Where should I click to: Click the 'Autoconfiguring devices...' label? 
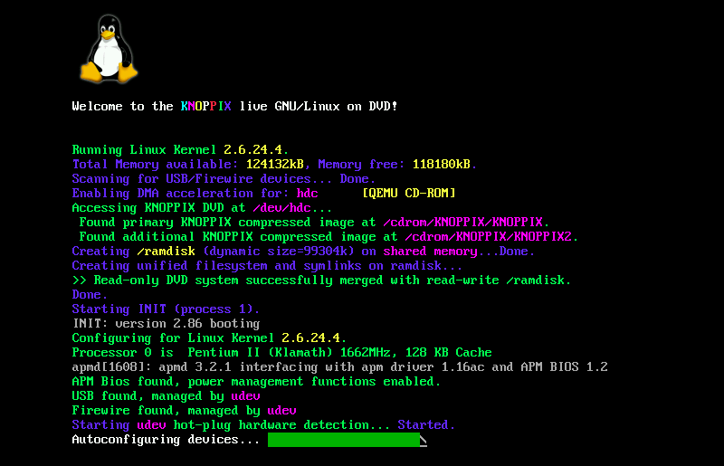[166, 440]
